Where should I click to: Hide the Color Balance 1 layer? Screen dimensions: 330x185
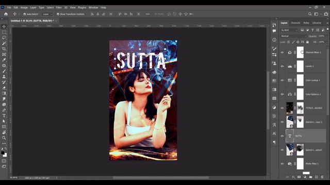pyautogui.click(x=282, y=94)
